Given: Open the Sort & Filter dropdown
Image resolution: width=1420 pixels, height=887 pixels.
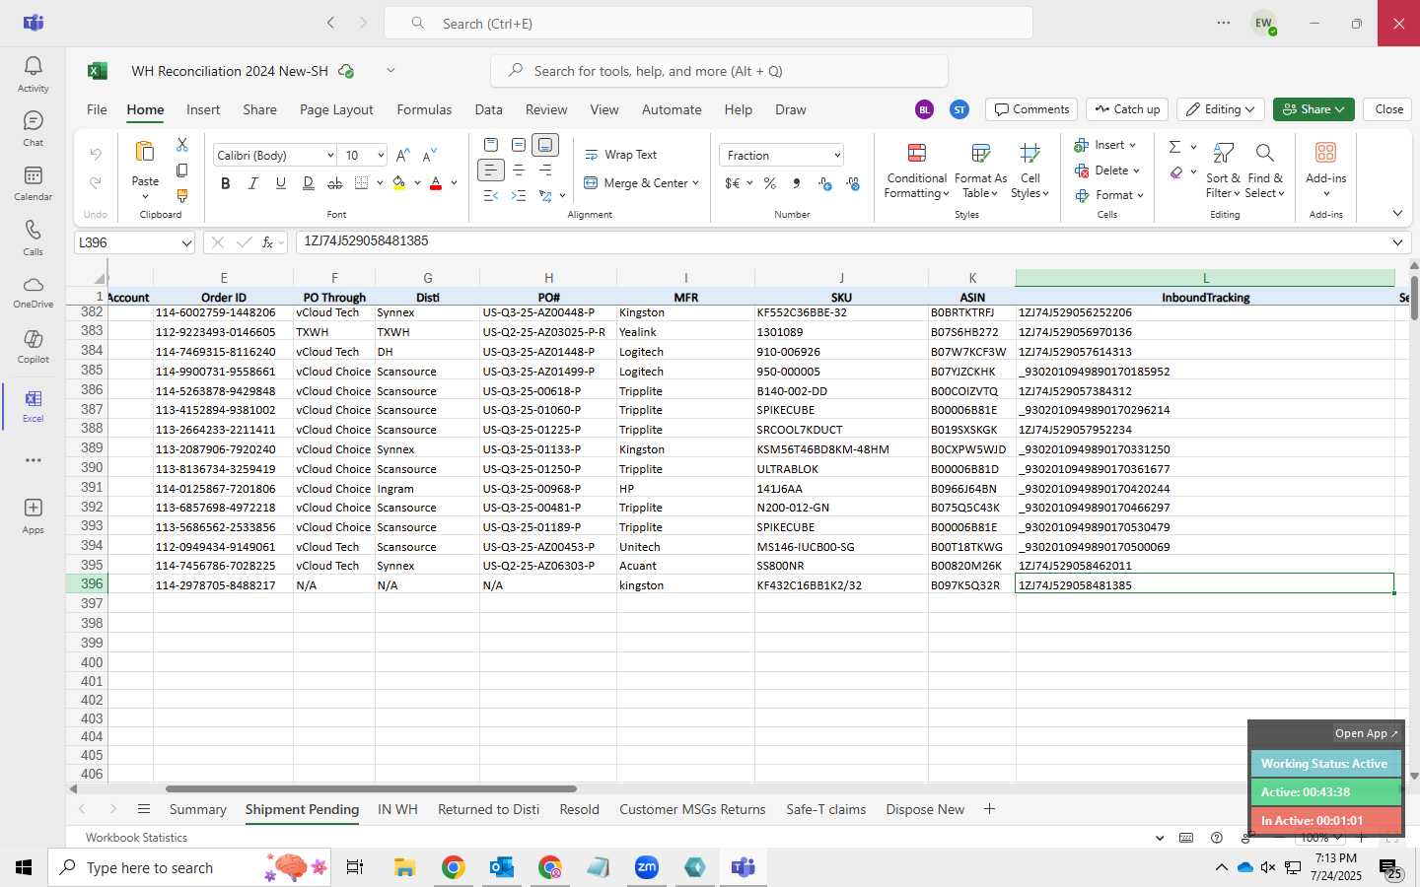Looking at the screenshot, I should (x=1223, y=171).
